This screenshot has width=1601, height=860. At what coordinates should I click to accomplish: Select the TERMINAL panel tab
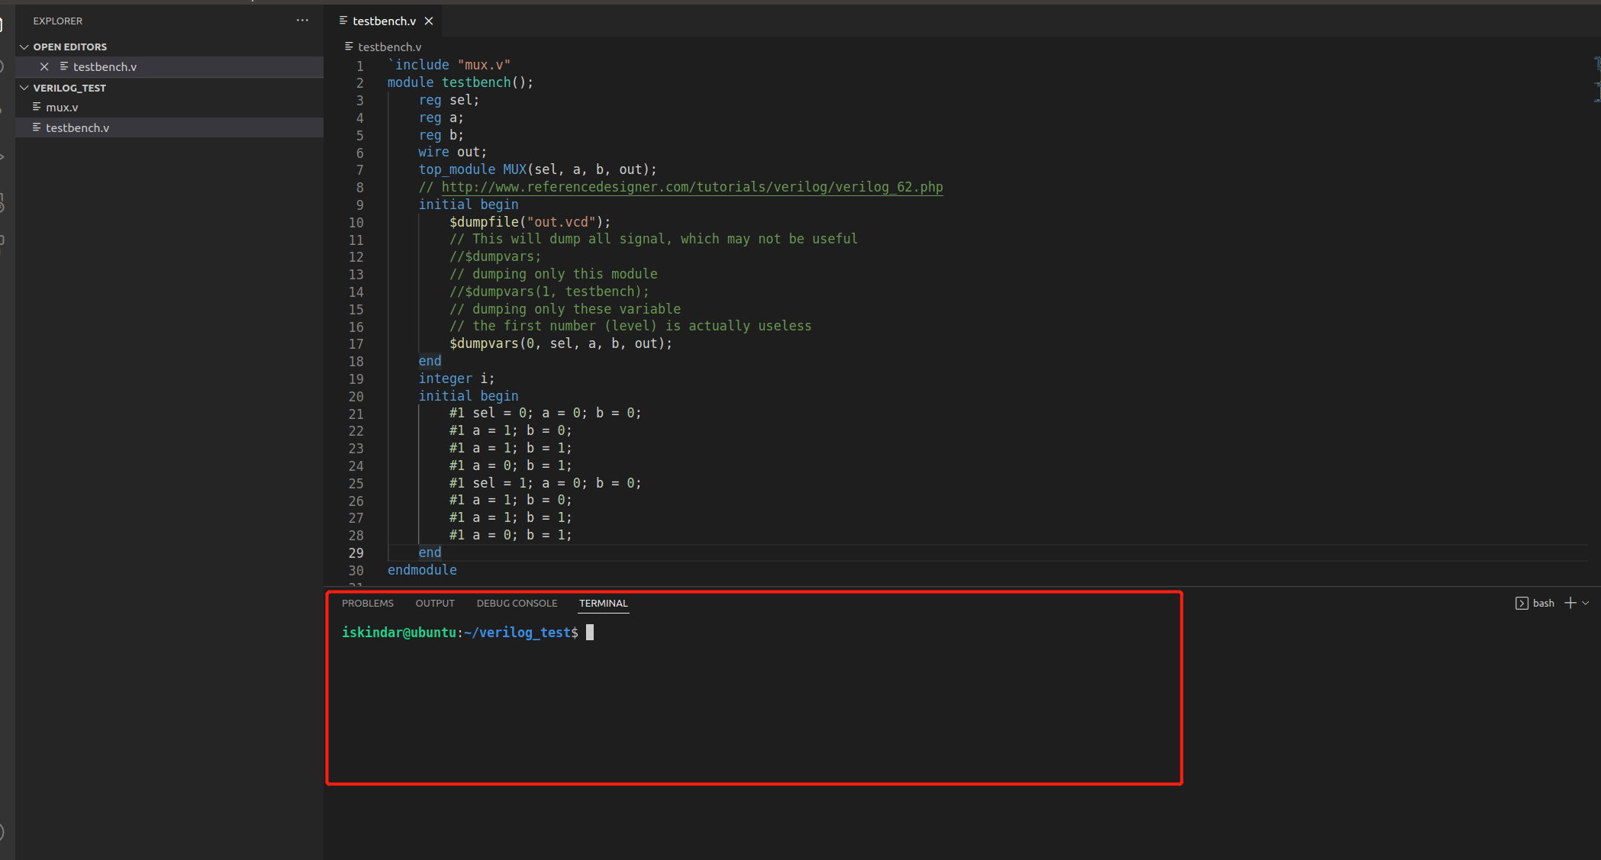point(603,603)
